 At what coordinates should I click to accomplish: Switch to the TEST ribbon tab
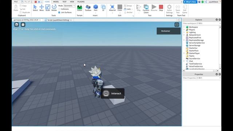(64, 1)
